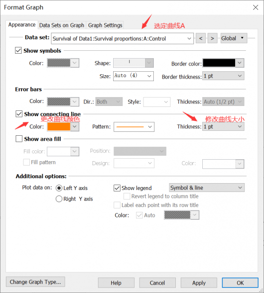Go to previous data set with < button

[x=201, y=38]
